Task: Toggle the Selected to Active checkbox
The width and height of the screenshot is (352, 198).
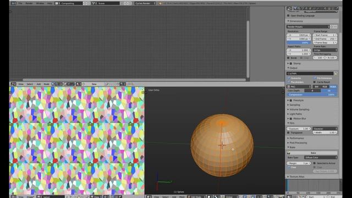Action: pyautogui.click(x=315, y=163)
